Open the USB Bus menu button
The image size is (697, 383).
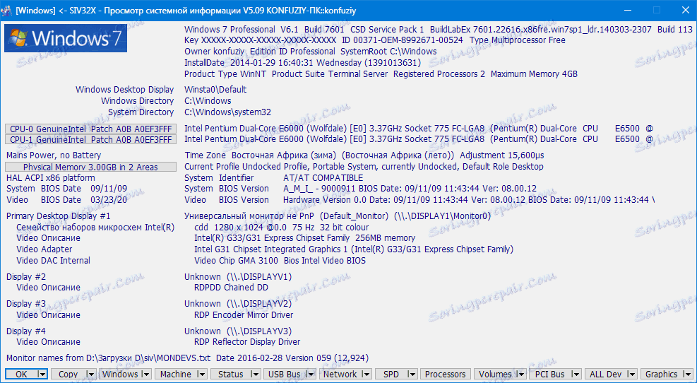pyautogui.click(x=285, y=374)
